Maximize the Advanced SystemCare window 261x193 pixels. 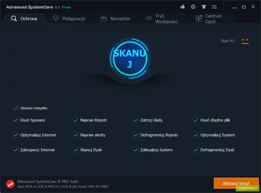pos(244,7)
